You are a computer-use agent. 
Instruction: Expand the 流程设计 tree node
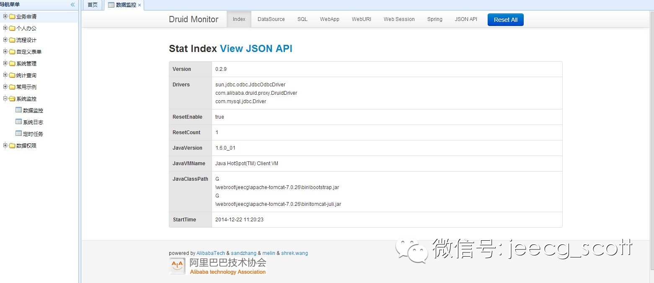5,40
